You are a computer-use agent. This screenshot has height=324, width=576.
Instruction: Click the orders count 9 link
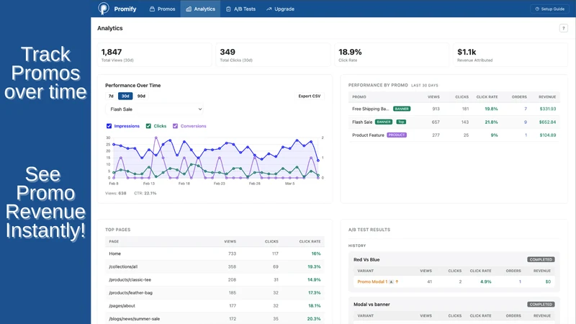point(526,122)
